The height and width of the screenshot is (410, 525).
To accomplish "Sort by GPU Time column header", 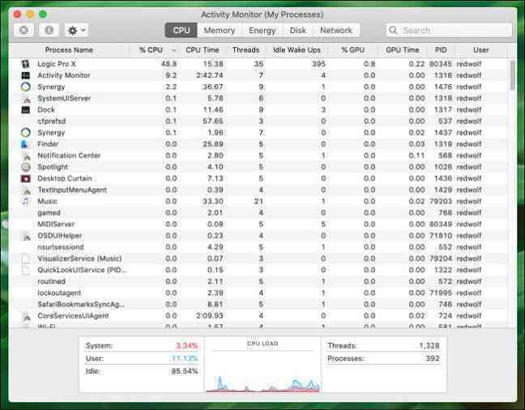I will tap(402, 50).
